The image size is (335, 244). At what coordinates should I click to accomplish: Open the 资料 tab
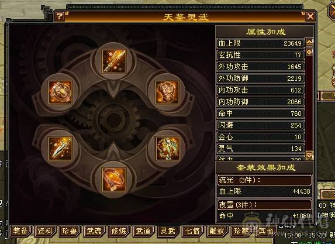45,231
